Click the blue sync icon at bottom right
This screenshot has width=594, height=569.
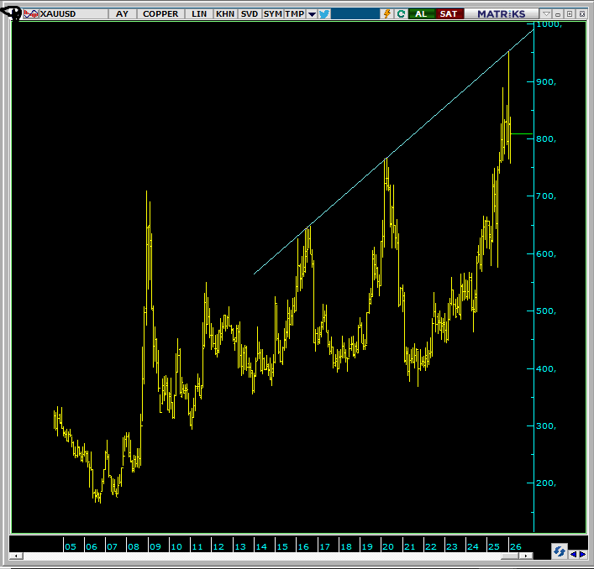click(559, 551)
